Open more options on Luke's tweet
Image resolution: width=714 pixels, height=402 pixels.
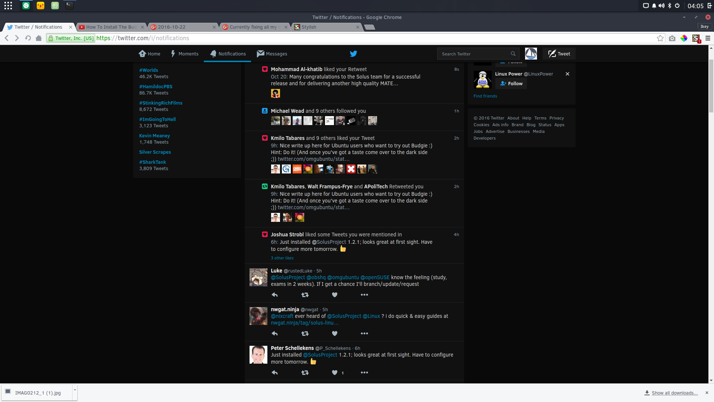[x=364, y=295]
